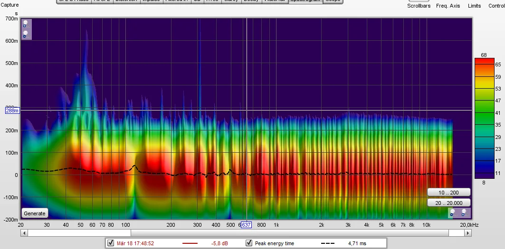Click the dashed peak energy line sample
The image size is (505, 249).
click(328, 243)
